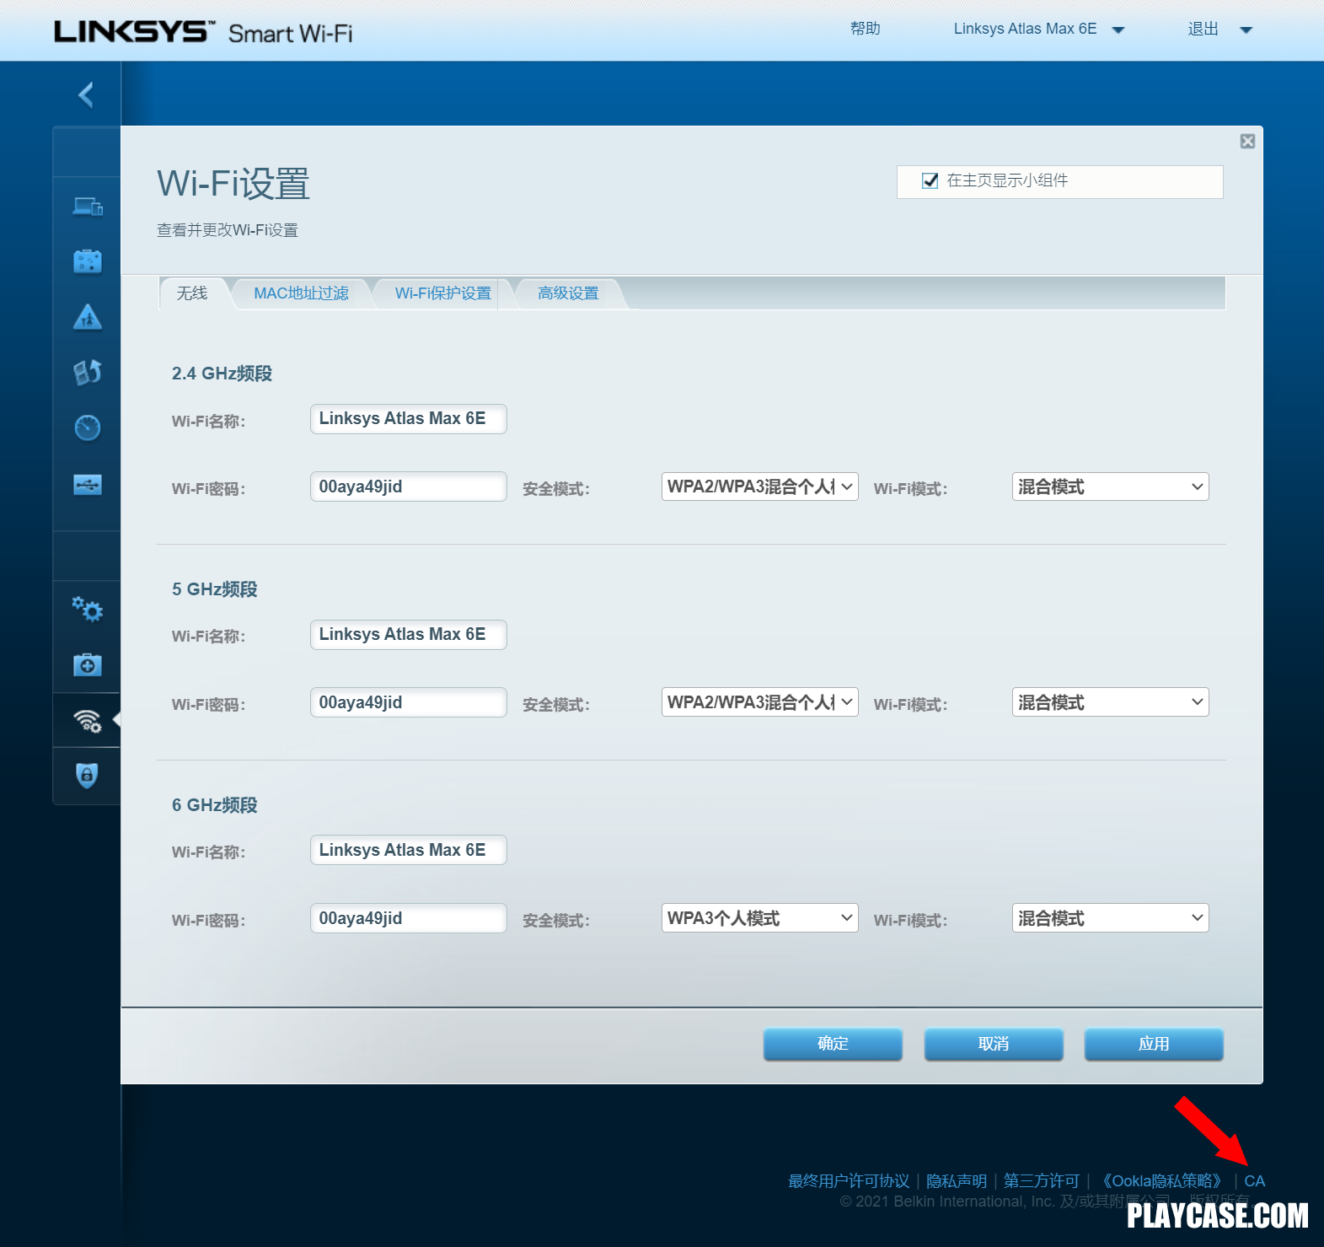The image size is (1324, 1247).
Task: Edit 6 GHz Wi-Fi password field
Action: (409, 918)
